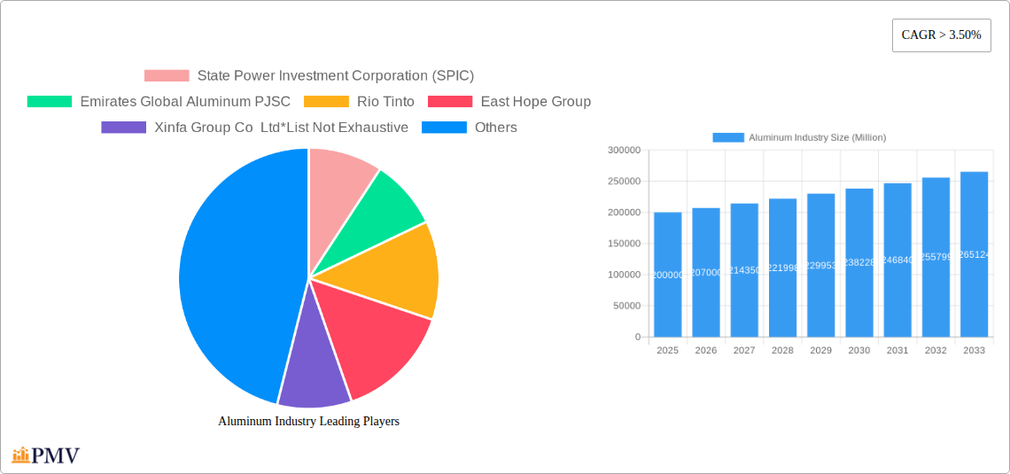Viewport: 1010px width, 474px height.
Task: Click the 2030 bar in chart
Action: tap(859, 263)
